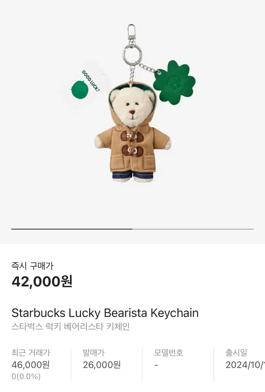
Task: Tap the 26,000원 release price
Action: coord(102,365)
